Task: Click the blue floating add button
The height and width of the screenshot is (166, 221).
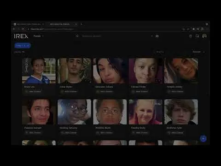Action: (203, 139)
